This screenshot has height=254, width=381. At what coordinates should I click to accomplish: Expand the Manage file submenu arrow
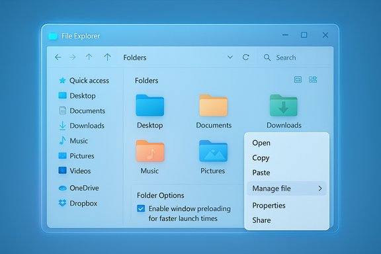pos(320,189)
